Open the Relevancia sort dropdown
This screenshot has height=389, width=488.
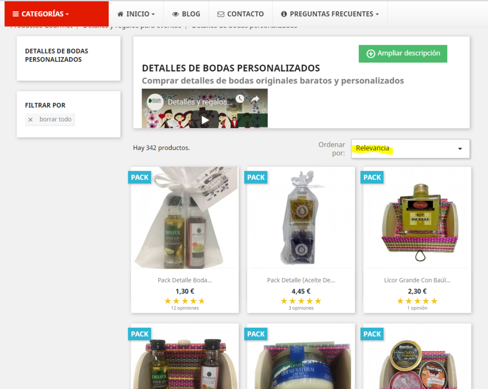point(410,148)
